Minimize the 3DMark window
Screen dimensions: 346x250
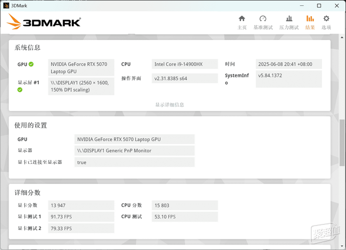[x=302, y=6]
